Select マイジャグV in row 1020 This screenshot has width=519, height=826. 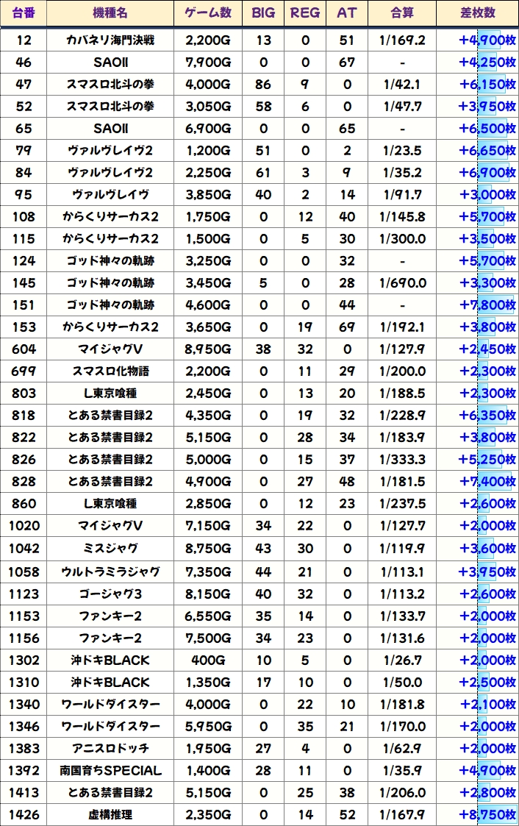tap(110, 526)
